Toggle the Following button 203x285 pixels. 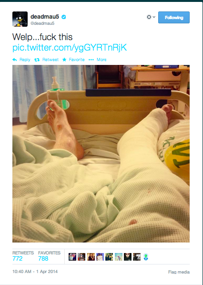click(174, 18)
